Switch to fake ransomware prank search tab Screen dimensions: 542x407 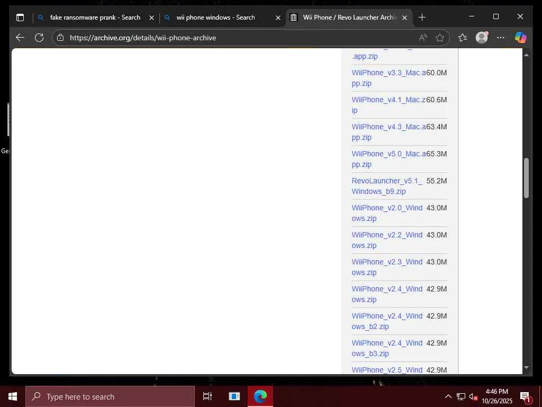96,17
